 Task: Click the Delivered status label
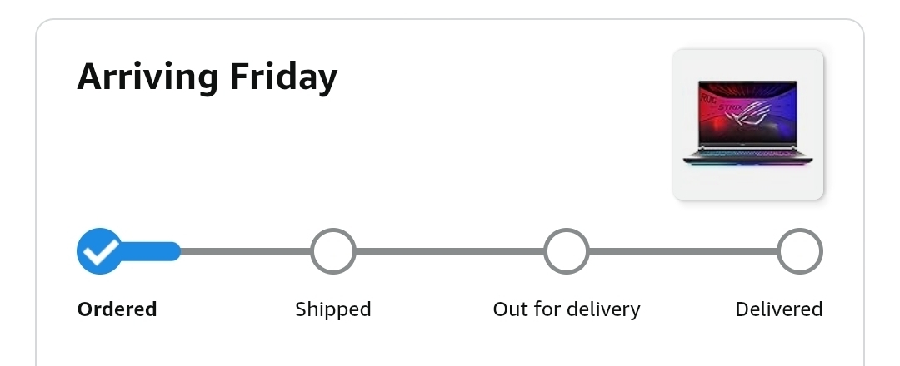[779, 309]
